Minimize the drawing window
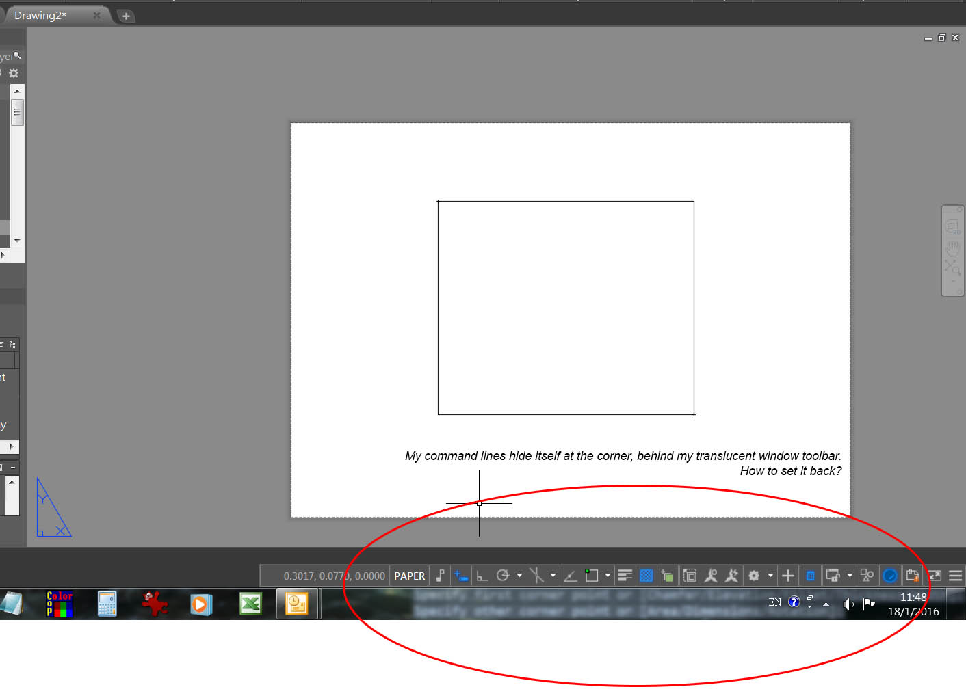 point(928,38)
